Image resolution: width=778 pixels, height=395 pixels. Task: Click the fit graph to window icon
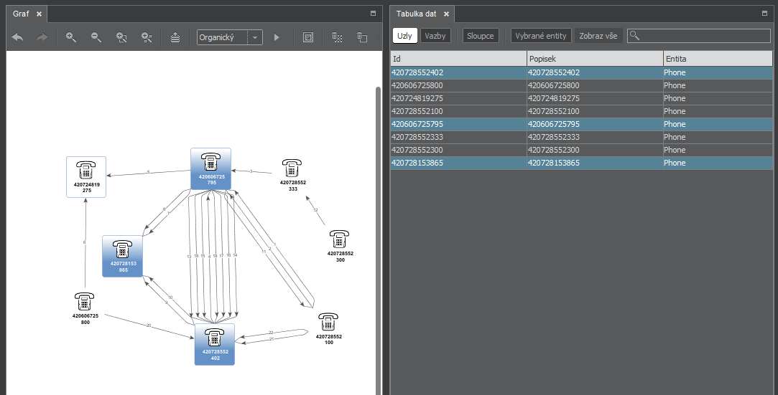pos(308,37)
